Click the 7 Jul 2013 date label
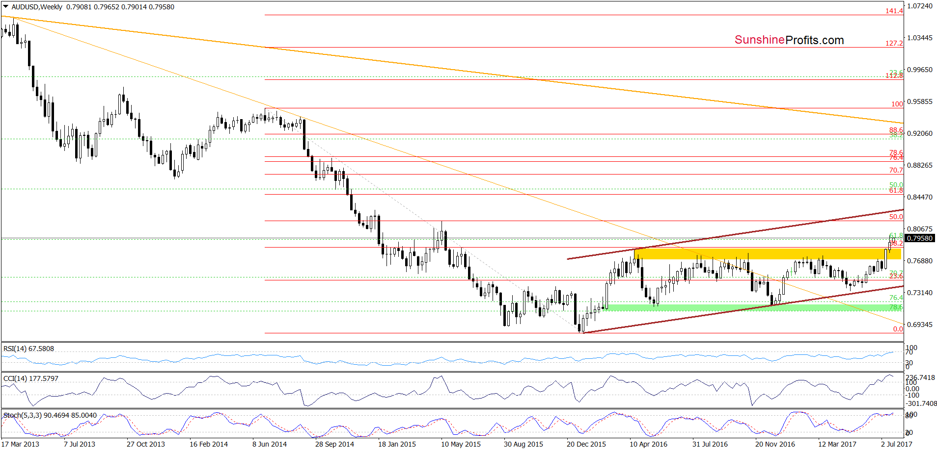 [80, 444]
